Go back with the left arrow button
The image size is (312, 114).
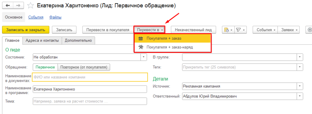click(8, 5)
